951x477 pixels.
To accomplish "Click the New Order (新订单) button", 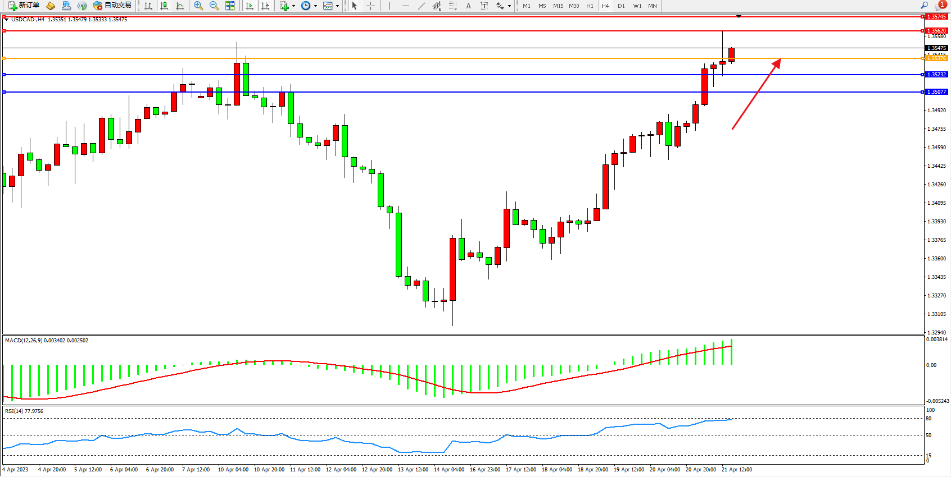I will [24, 6].
